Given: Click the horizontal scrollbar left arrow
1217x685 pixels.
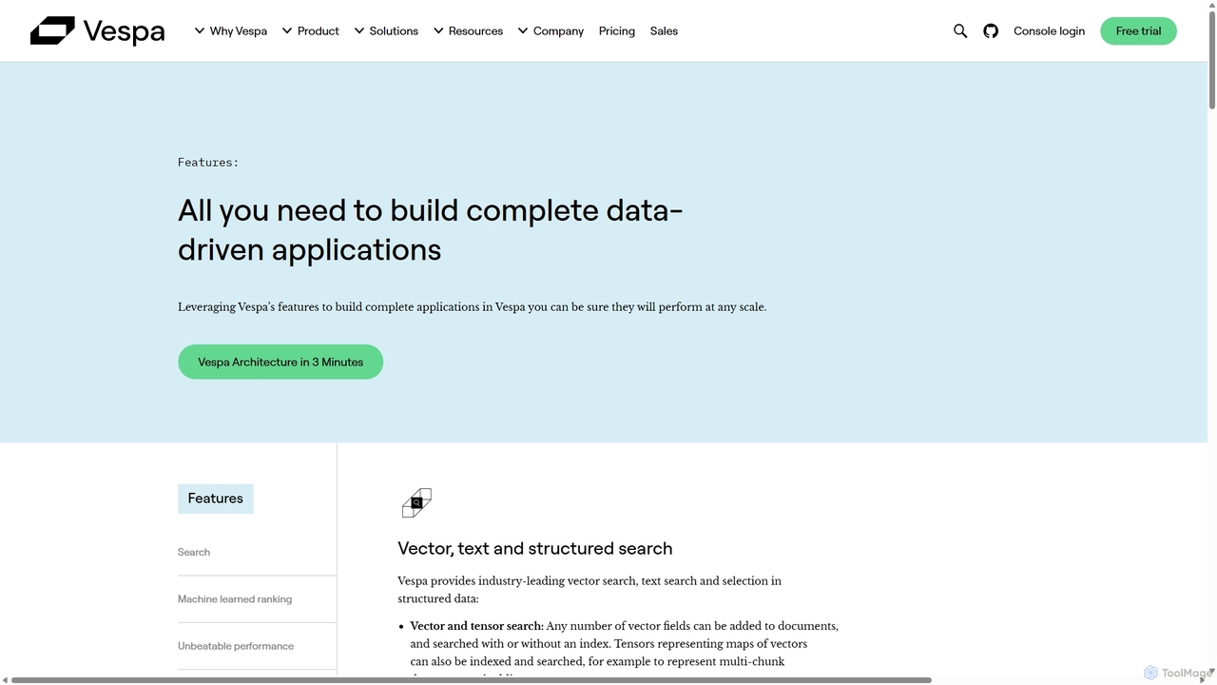Looking at the screenshot, I should (5, 680).
